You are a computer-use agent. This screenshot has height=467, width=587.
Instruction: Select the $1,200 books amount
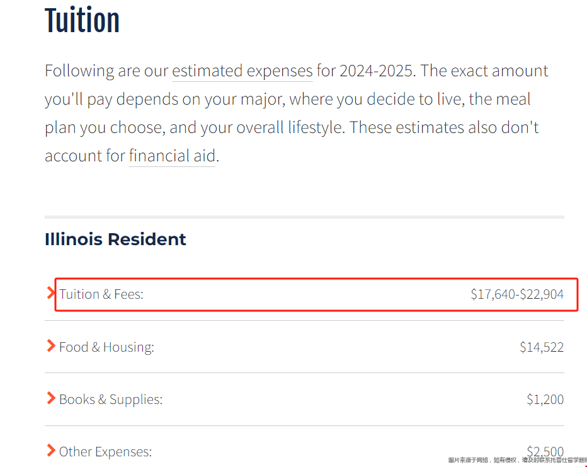pos(545,400)
